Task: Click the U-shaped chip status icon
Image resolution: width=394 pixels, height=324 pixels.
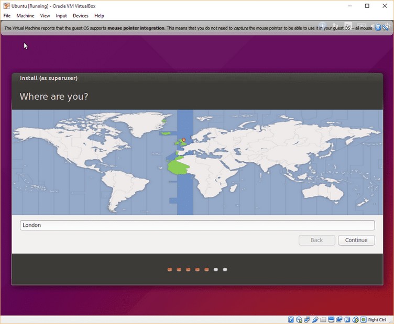Action: coord(347,320)
